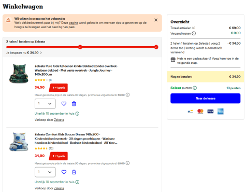Open seller Zelesta link under Jungle Journey

pos(59,120)
